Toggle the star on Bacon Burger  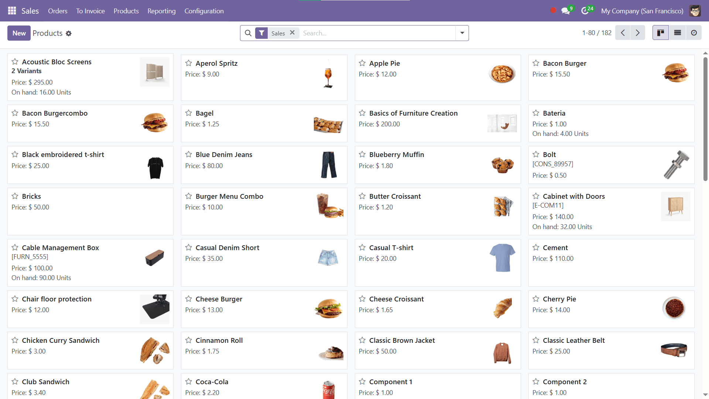pos(536,63)
